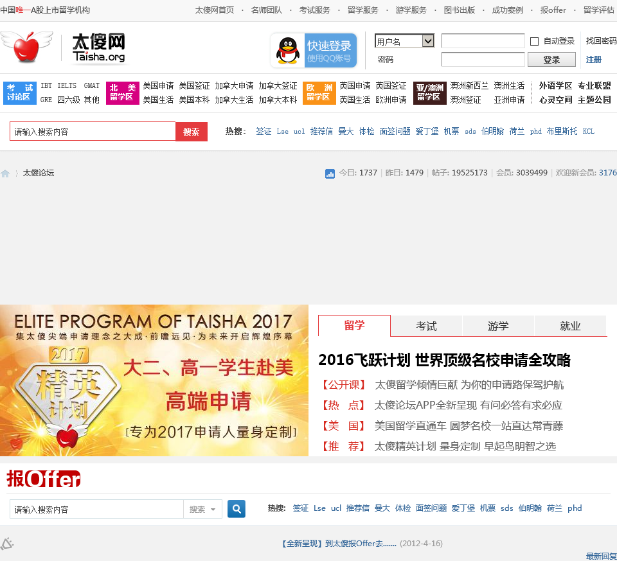Image resolution: width=617 pixels, height=561 pixels.
Task: Focus the 密码 password input field
Action: [483, 59]
